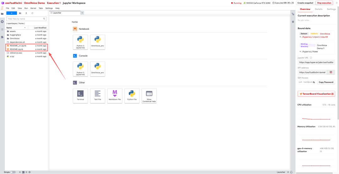Click Stop execution button
This screenshot has height=174, width=339.
[x=324, y=3]
